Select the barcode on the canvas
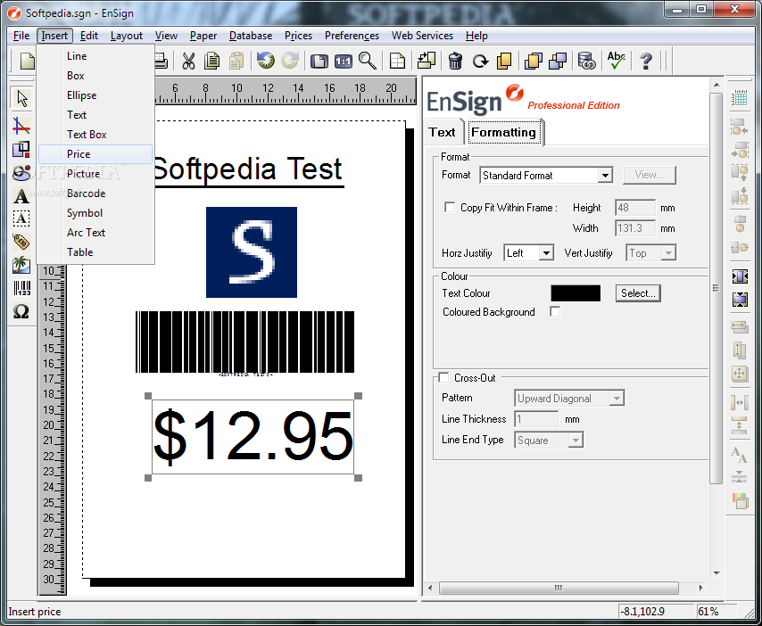Screen dimensions: 762x626 point(244,342)
